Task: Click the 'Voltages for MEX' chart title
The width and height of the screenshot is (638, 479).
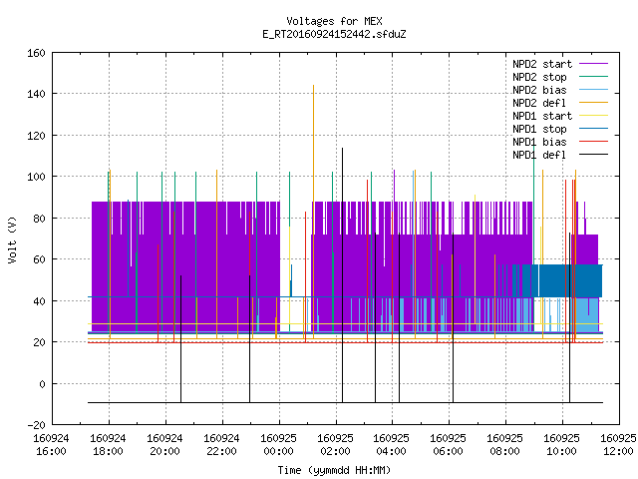Action: coord(334,21)
